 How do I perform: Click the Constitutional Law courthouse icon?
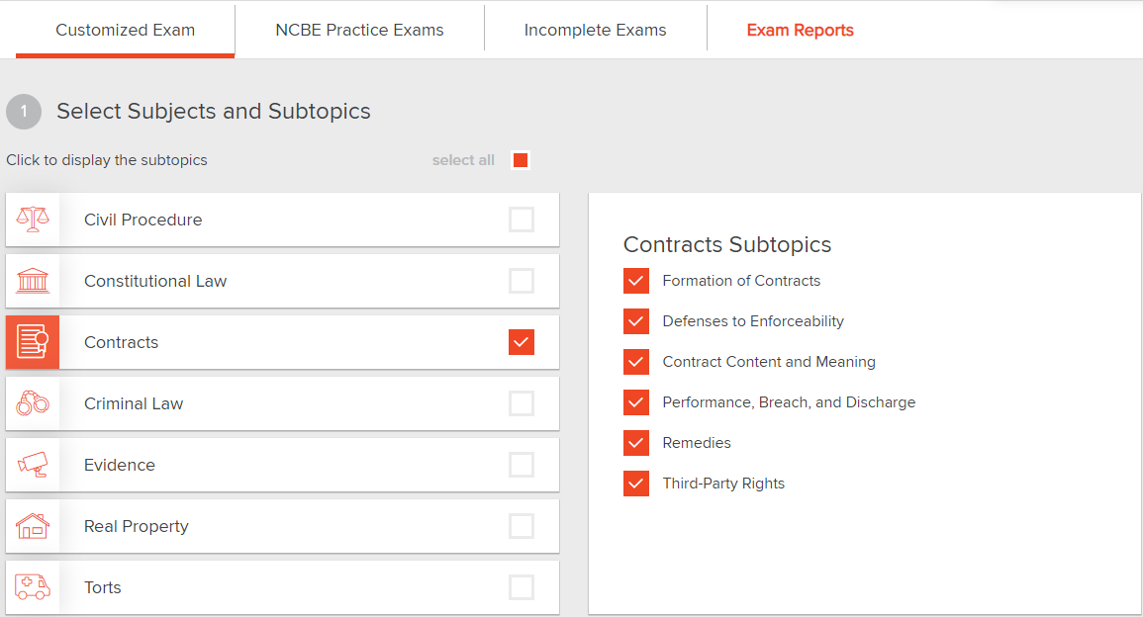point(33,281)
